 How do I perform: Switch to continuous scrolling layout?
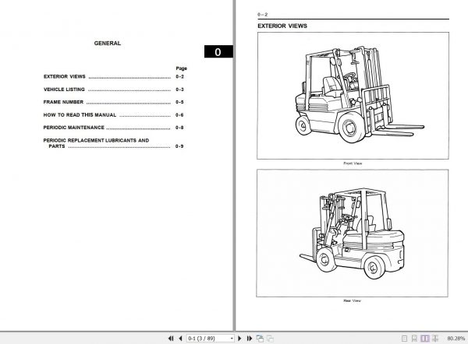[x=414, y=339]
